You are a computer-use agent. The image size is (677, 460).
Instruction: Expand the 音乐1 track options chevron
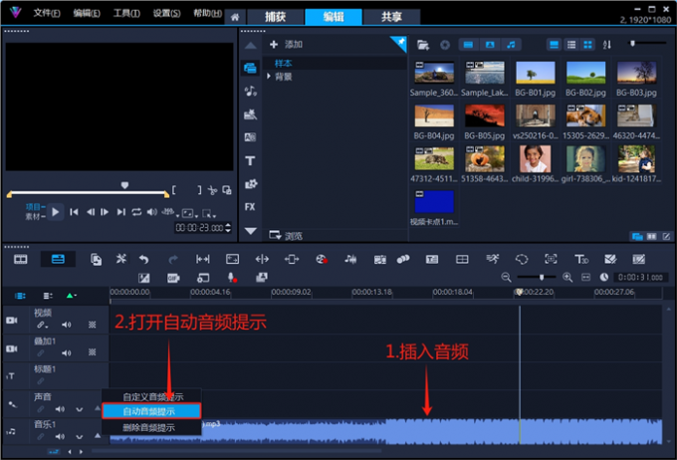pyautogui.click(x=79, y=435)
